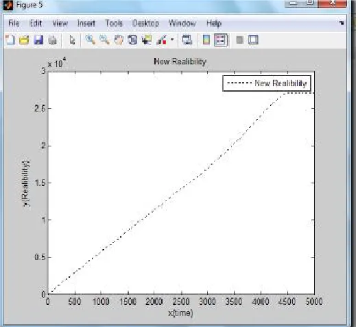Print the figure with the printer icon
The height and width of the screenshot is (327, 358).
point(52,40)
